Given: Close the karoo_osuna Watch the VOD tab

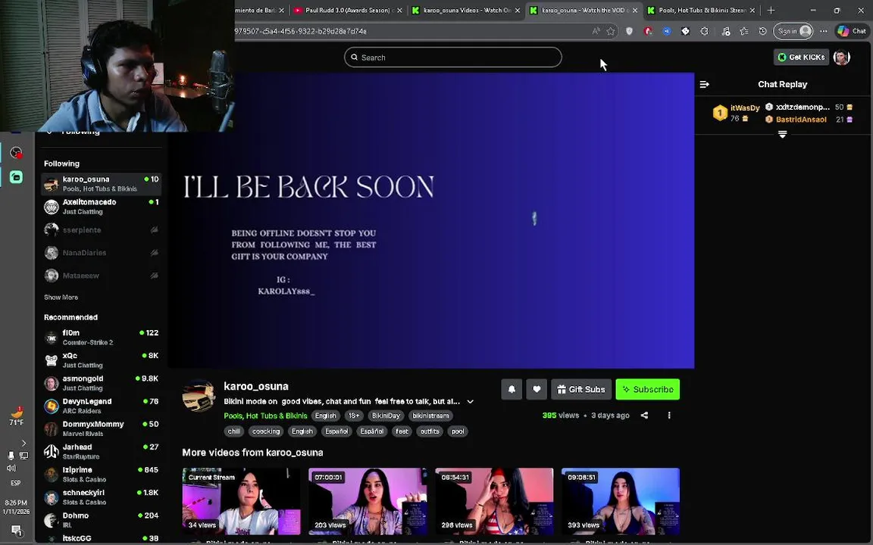Looking at the screenshot, I should 635,10.
